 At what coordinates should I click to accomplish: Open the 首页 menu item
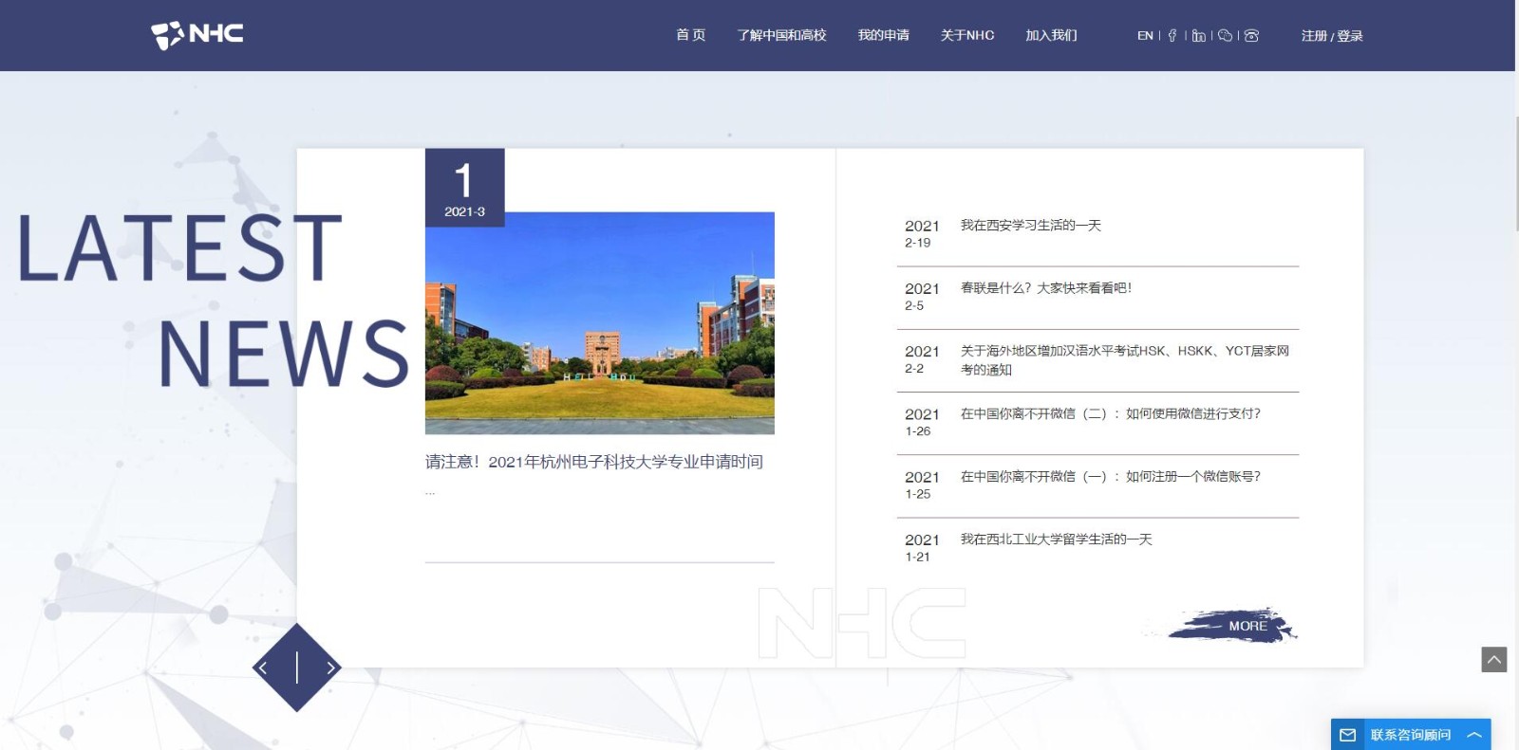[690, 35]
